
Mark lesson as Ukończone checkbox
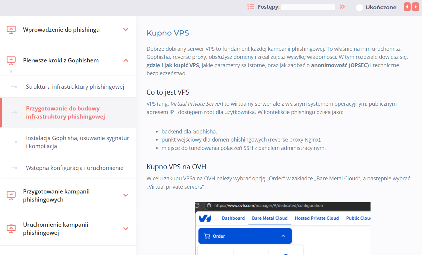click(359, 7)
